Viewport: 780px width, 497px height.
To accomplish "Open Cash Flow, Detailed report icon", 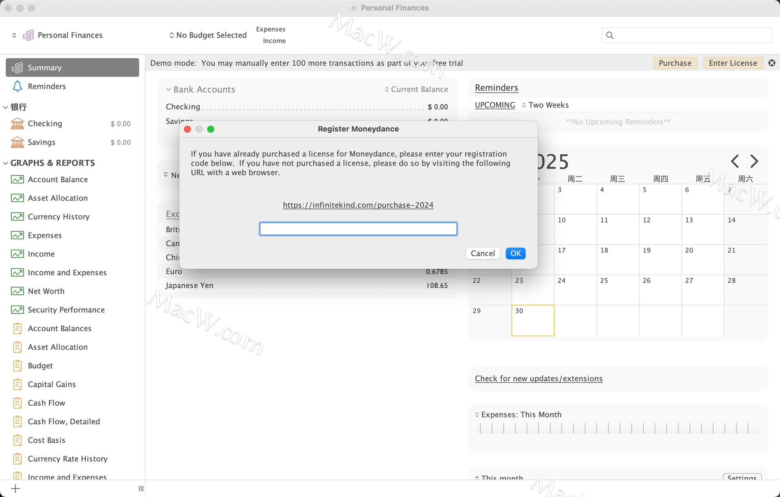I will 17,421.
